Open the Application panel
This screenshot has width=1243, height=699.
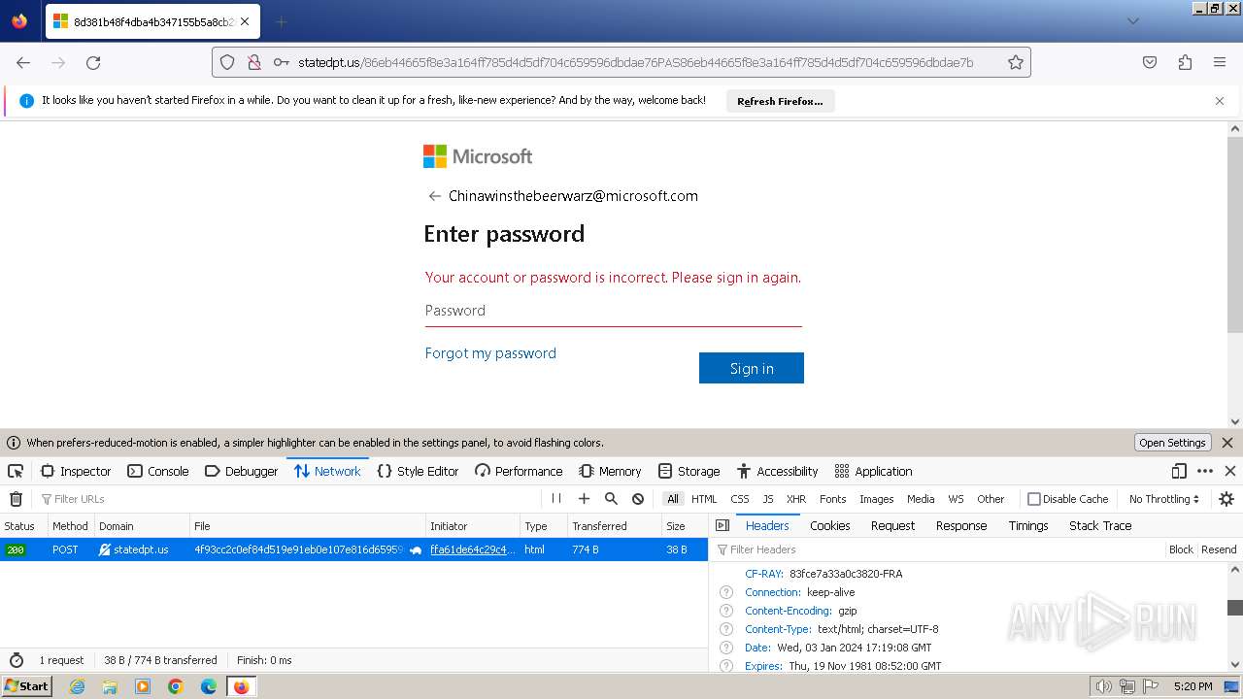(873, 471)
